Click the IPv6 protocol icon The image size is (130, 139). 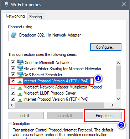pos(20,100)
